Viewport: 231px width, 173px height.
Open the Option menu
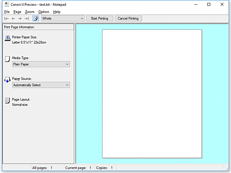pyautogui.click(x=44, y=12)
